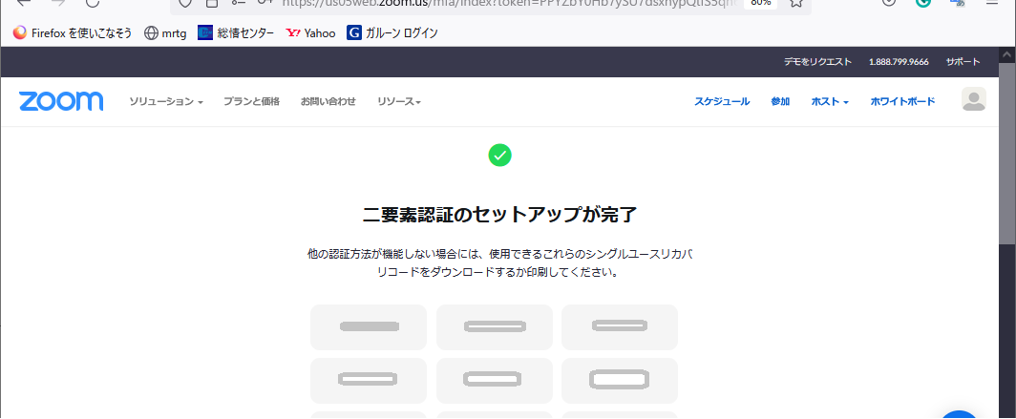Expand the ソリューション dropdown
Viewport: 1016px width, 419px height.
[166, 102]
